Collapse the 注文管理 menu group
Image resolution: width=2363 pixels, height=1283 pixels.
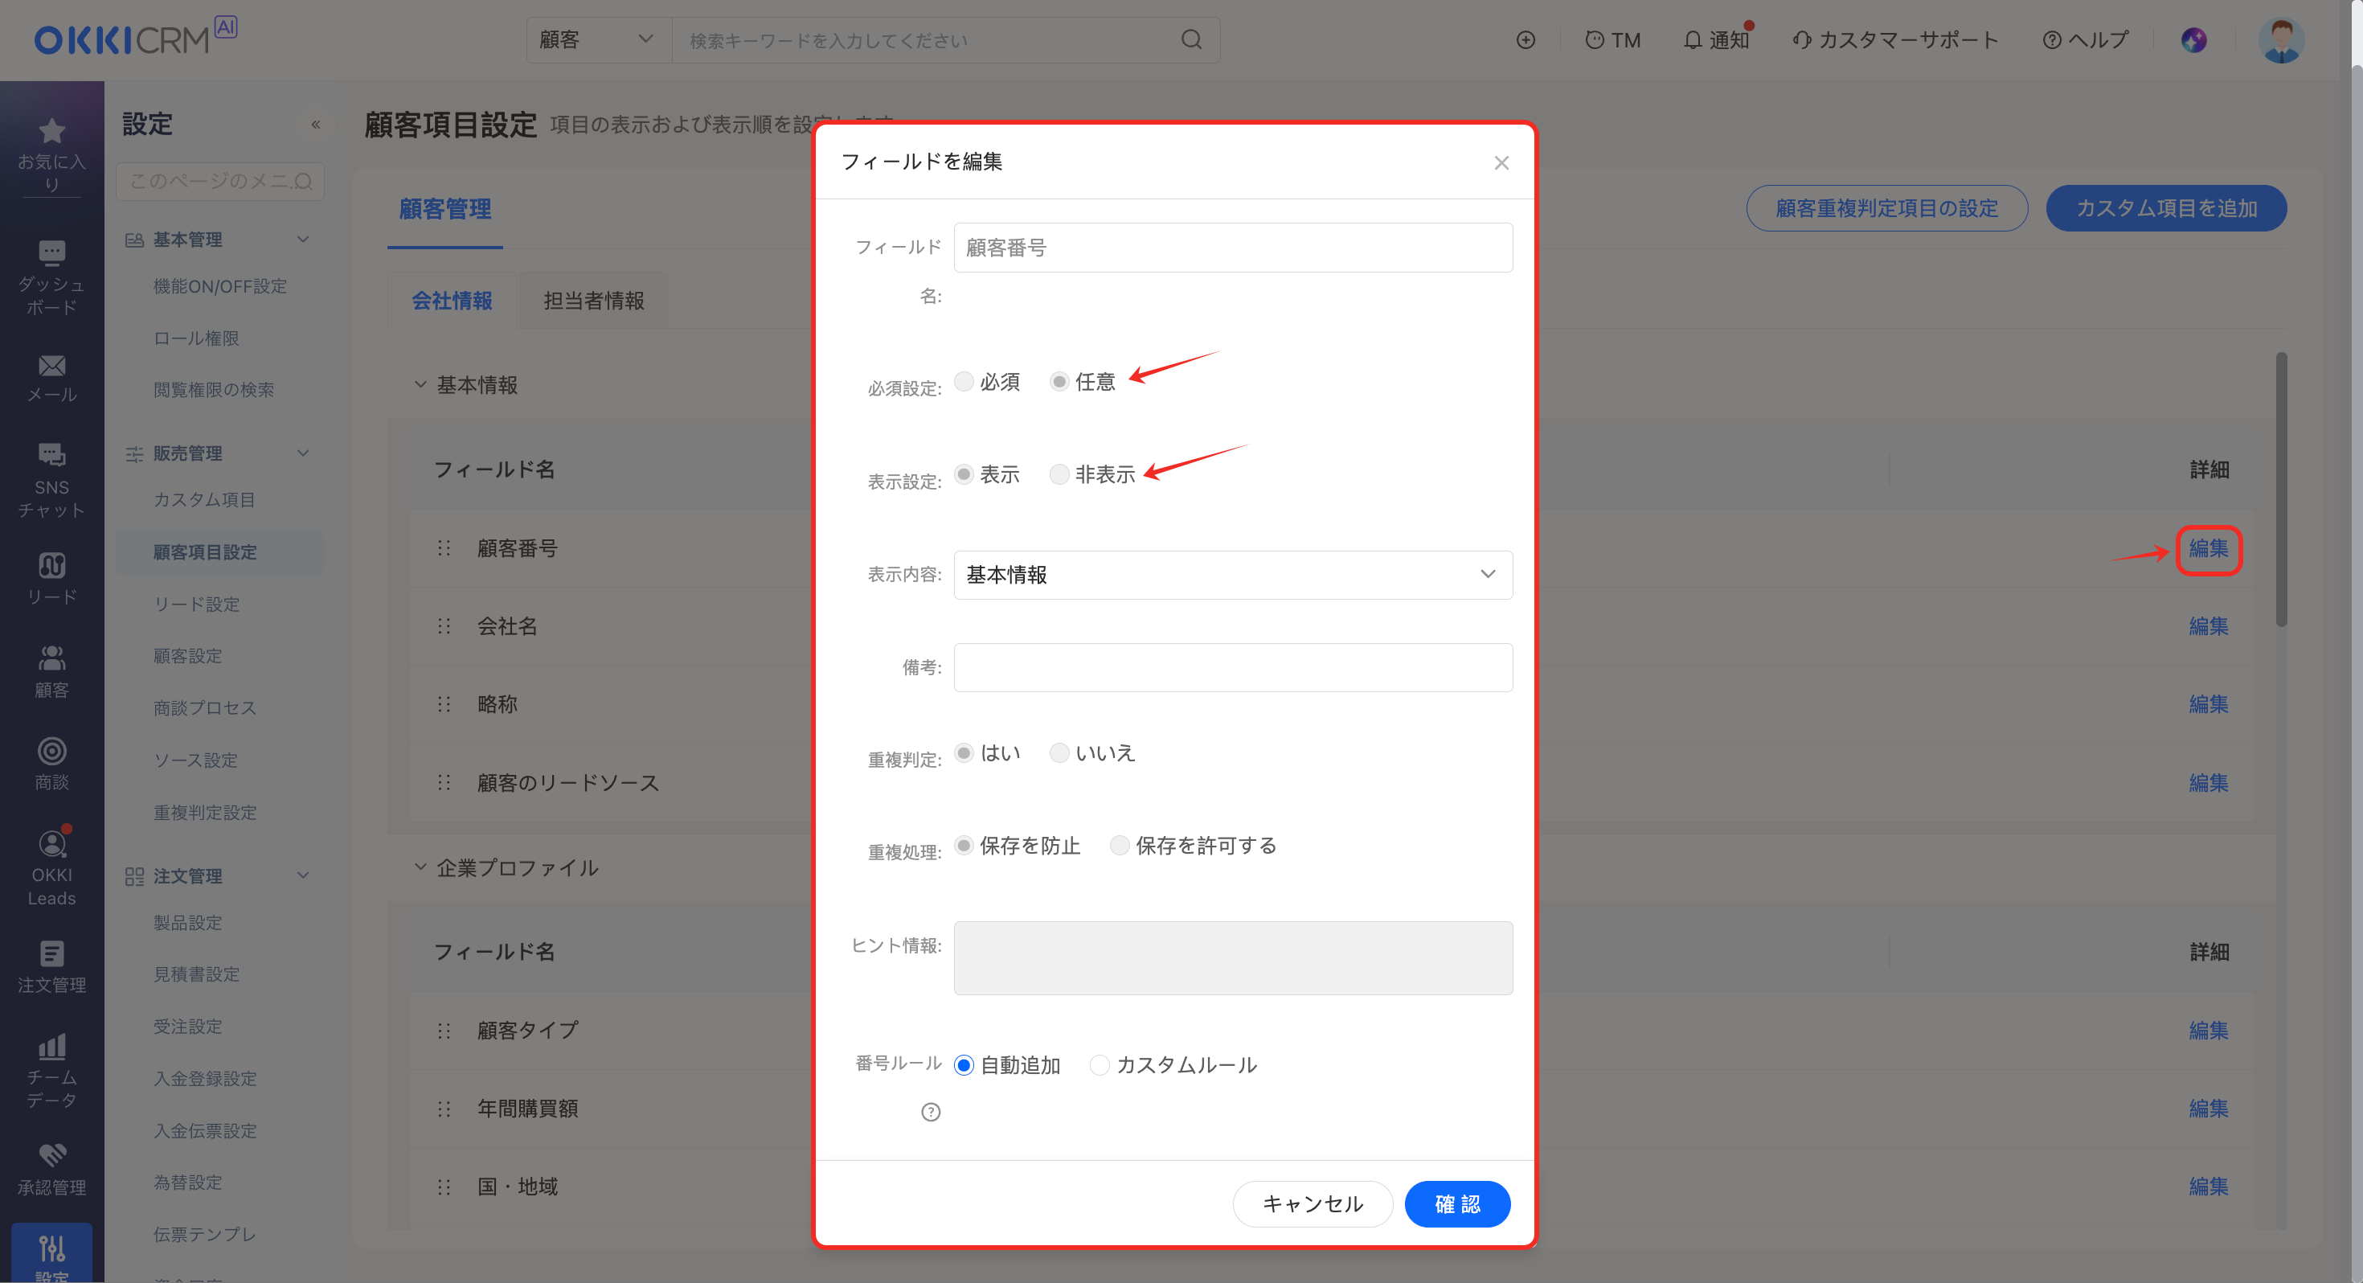[x=303, y=875]
